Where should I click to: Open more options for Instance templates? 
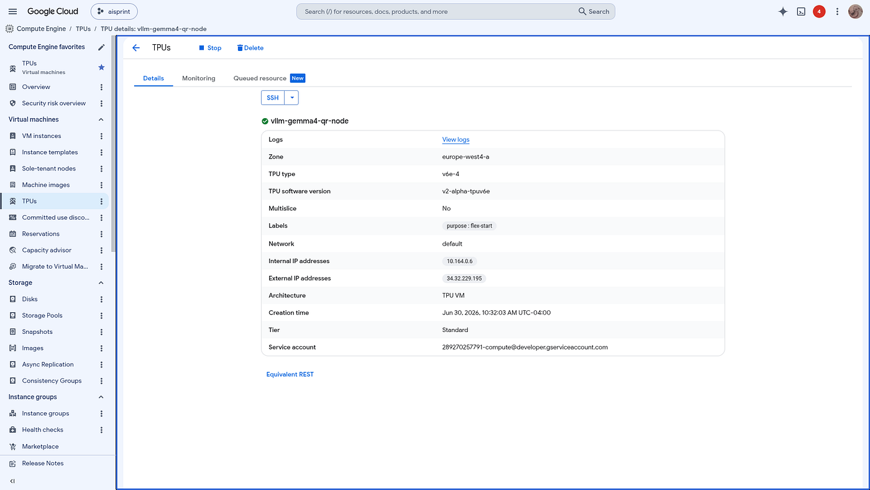pyautogui.click(x=102, y=152)
